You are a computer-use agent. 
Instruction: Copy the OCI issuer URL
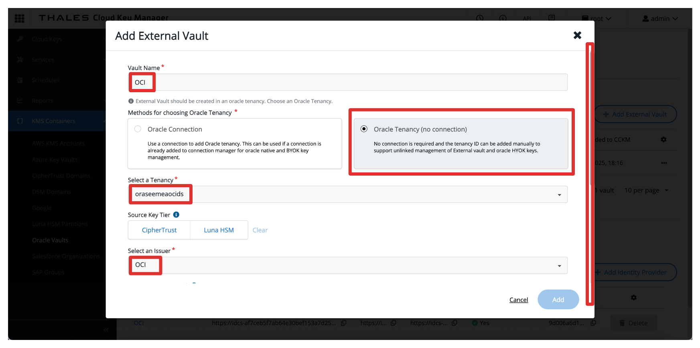click(344, 323)
